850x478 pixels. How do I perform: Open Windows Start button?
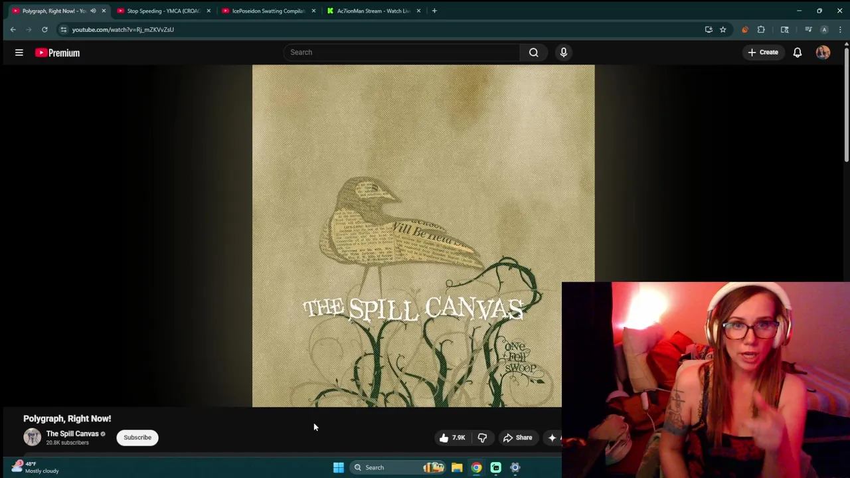click(x=338, y=467)
